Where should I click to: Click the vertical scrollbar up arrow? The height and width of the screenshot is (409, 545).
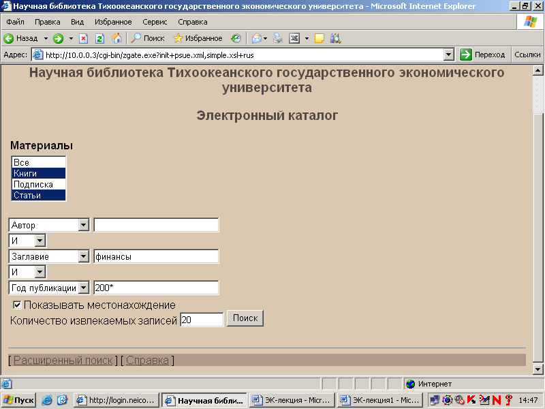(538, 71)
